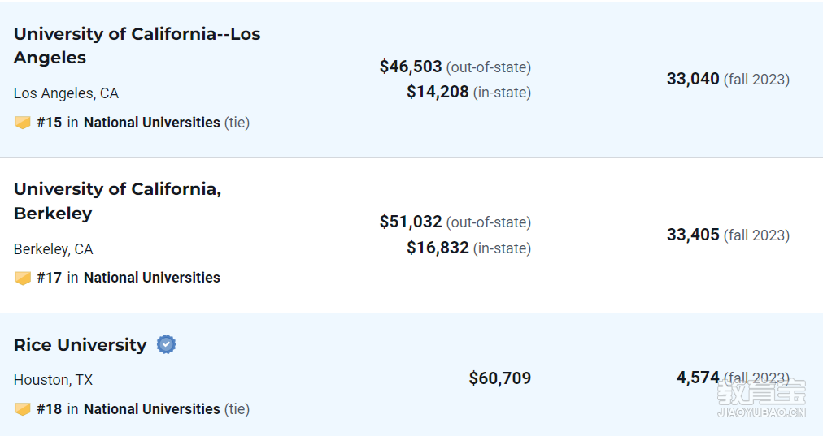Click the JIAOYUBAO.CN watermark logo
This screenshot has height=436, width=823.
[761, 398]
